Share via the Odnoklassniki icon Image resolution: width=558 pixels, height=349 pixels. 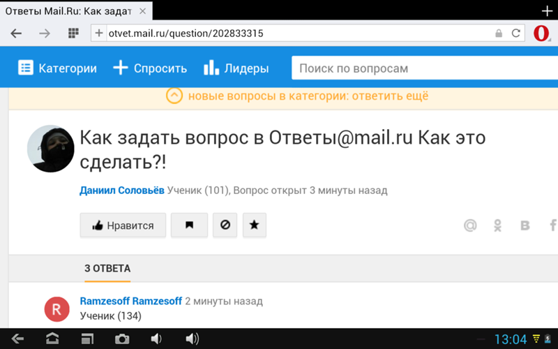[x=497, y=225]
